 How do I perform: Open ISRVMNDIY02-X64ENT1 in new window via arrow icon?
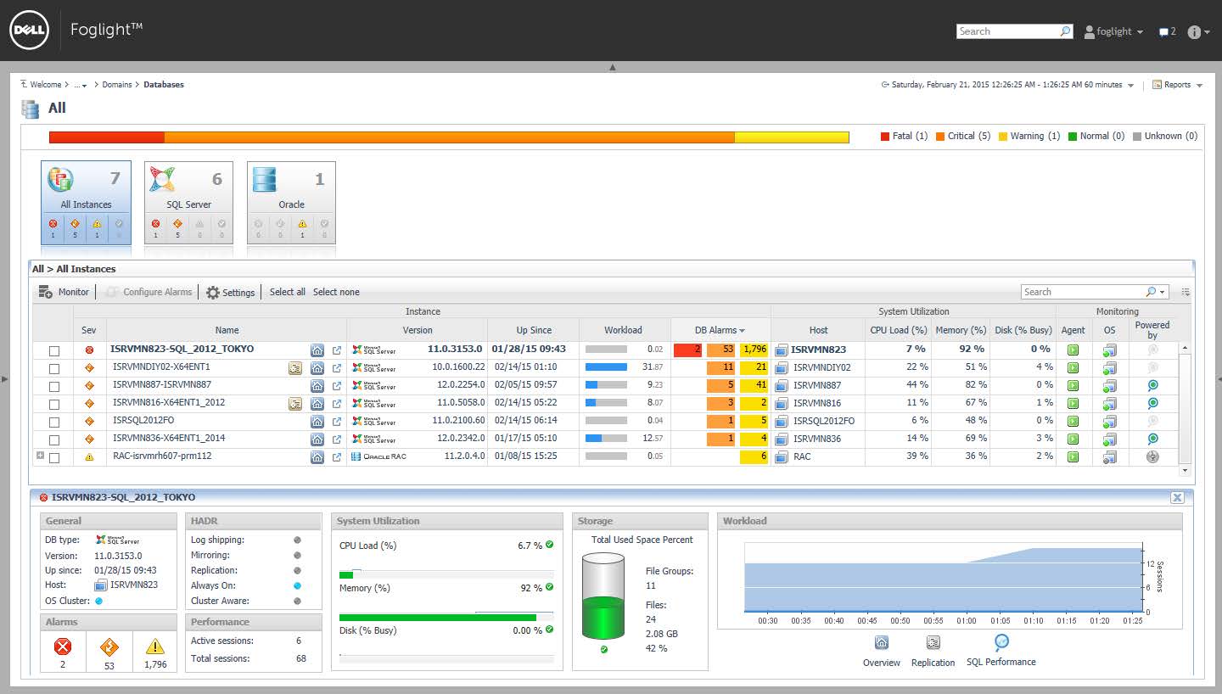click(337, 368)
